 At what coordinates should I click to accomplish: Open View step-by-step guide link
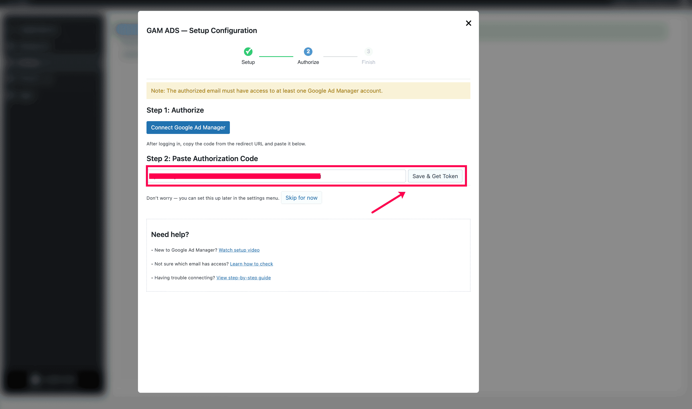pos(243,277)
